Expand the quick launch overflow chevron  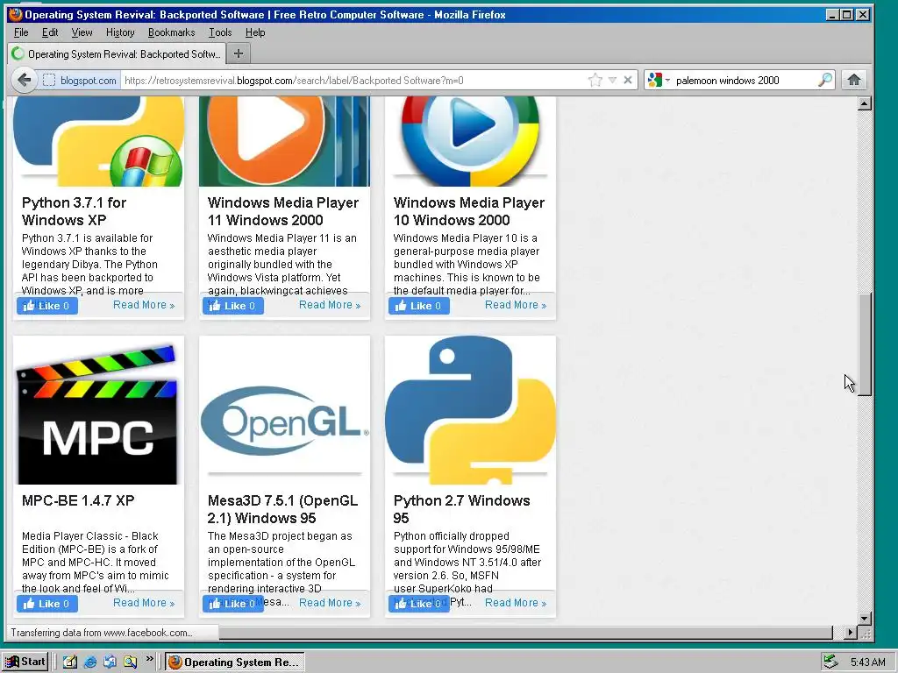(149, 659)
